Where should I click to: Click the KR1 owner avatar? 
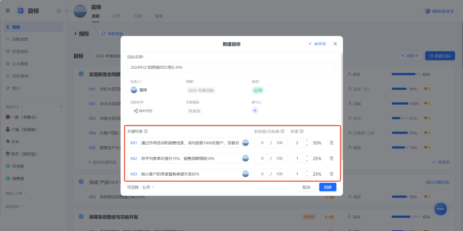(x=246, y=143)
